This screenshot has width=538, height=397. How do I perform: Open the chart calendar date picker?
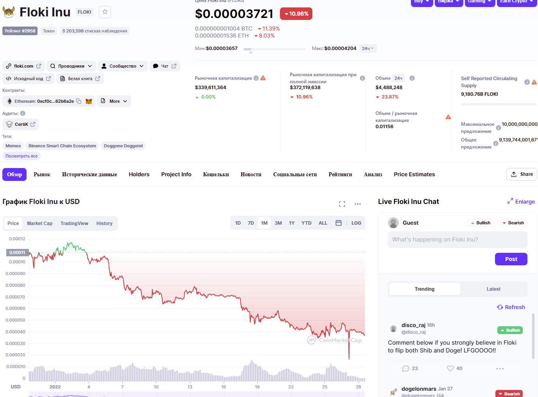pyautogui.click(x=339, y=223)
